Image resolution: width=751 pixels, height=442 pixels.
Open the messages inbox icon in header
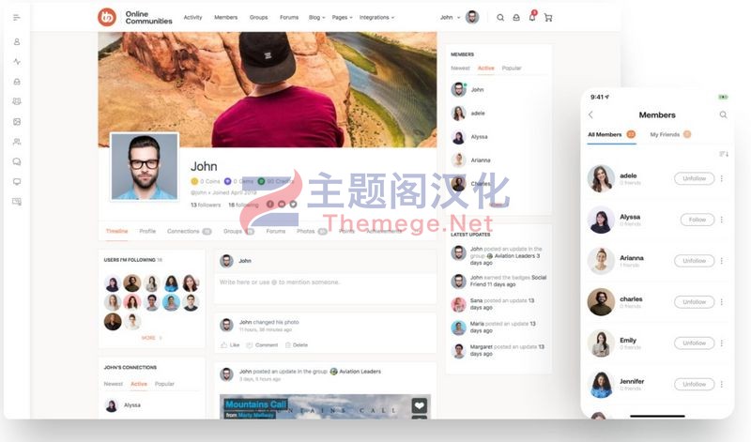click(516, 18)
